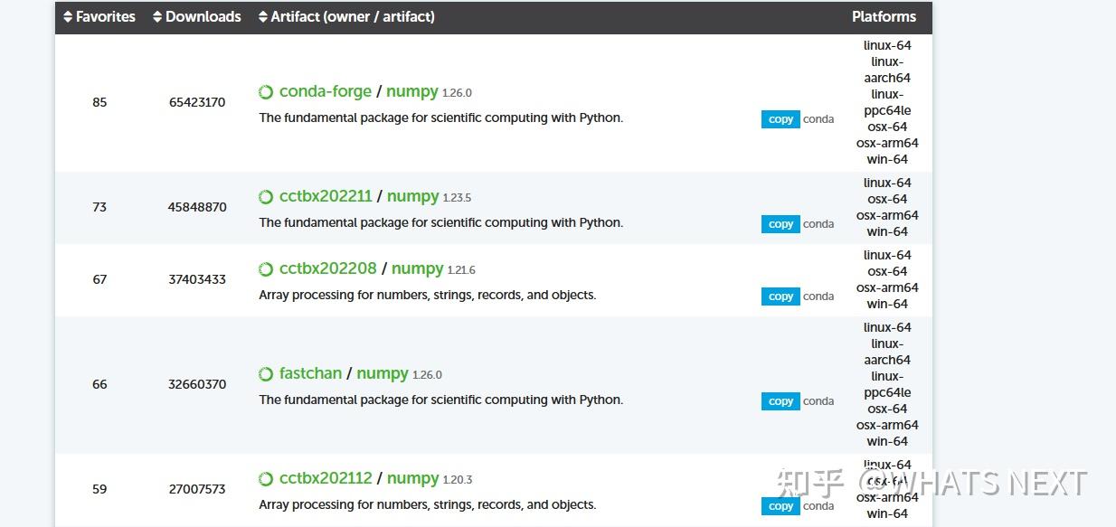The width and height of the screenshot is (1116, 527).
Task: Copy the cctbx202208 numpy install command
Action: 780,296
